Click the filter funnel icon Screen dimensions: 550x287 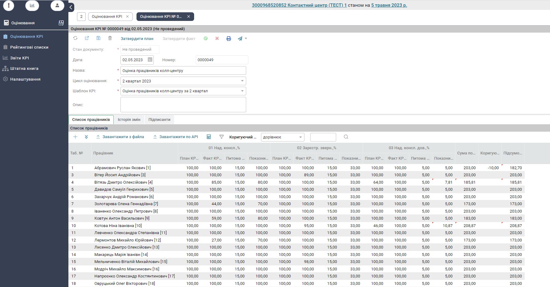pos(221,137)
